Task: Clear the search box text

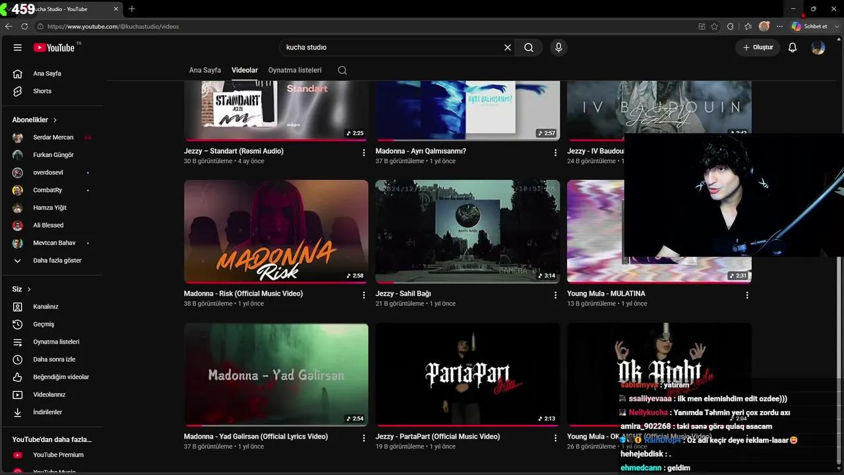Action: [x=508, y=47]
